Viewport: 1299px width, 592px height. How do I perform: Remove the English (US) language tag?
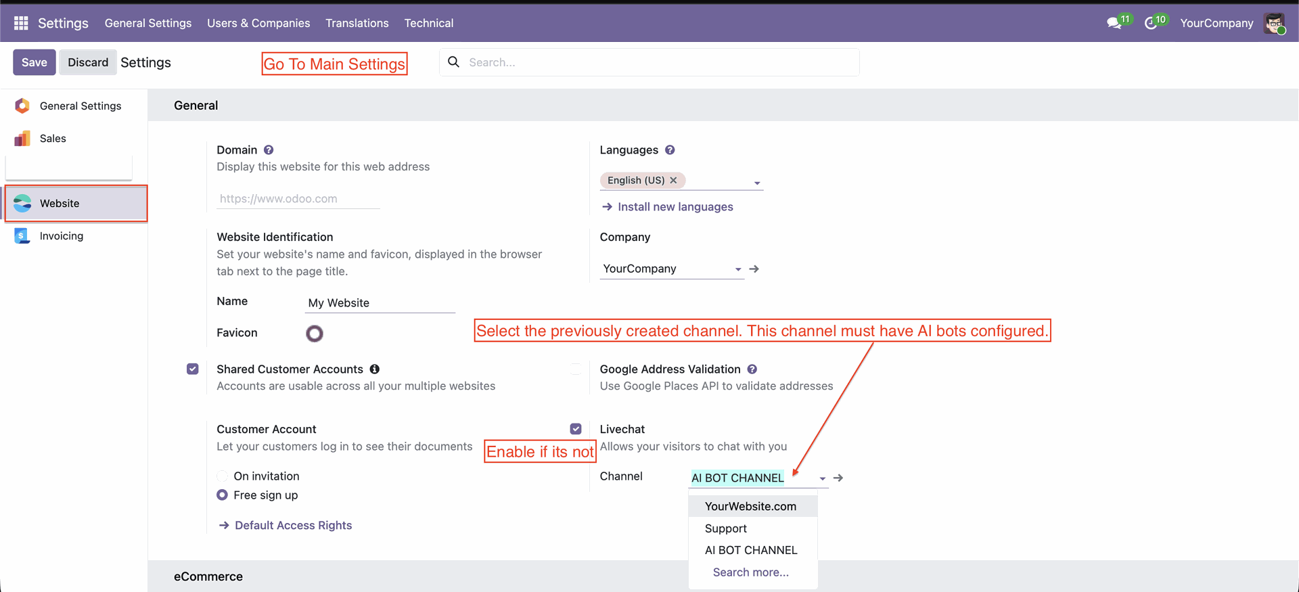[673, 181]
